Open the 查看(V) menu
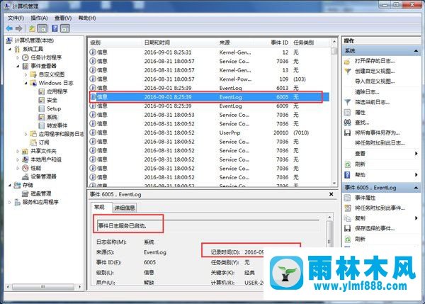This screenshot has height=304, width=425. click(63, 18)
